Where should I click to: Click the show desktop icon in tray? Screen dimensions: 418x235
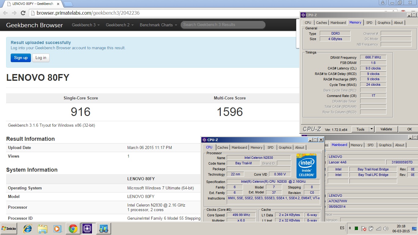[x=414, y=229]
